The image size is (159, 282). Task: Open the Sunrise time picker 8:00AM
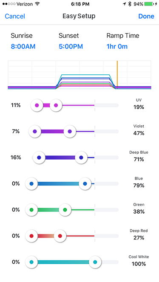23,47
